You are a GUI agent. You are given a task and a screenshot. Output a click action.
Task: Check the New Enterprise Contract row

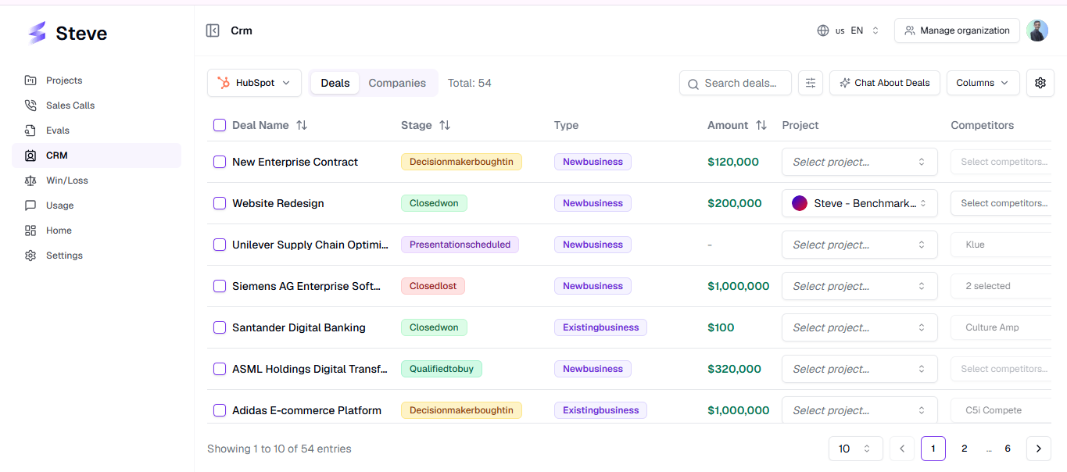(220, 162)
